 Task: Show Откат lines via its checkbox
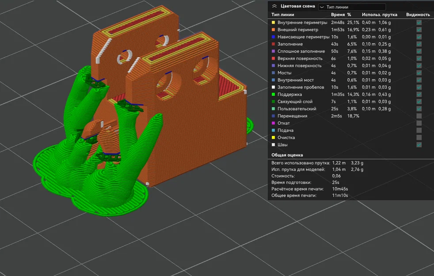[x=419, y=123]
